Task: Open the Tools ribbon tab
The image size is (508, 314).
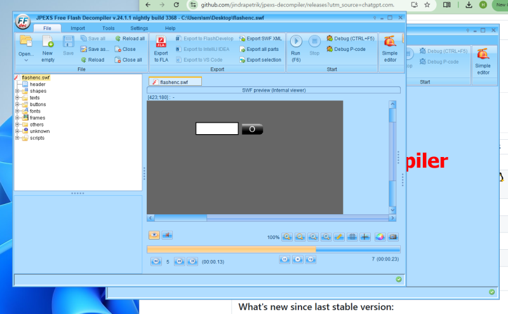Action: click(108, 28)
